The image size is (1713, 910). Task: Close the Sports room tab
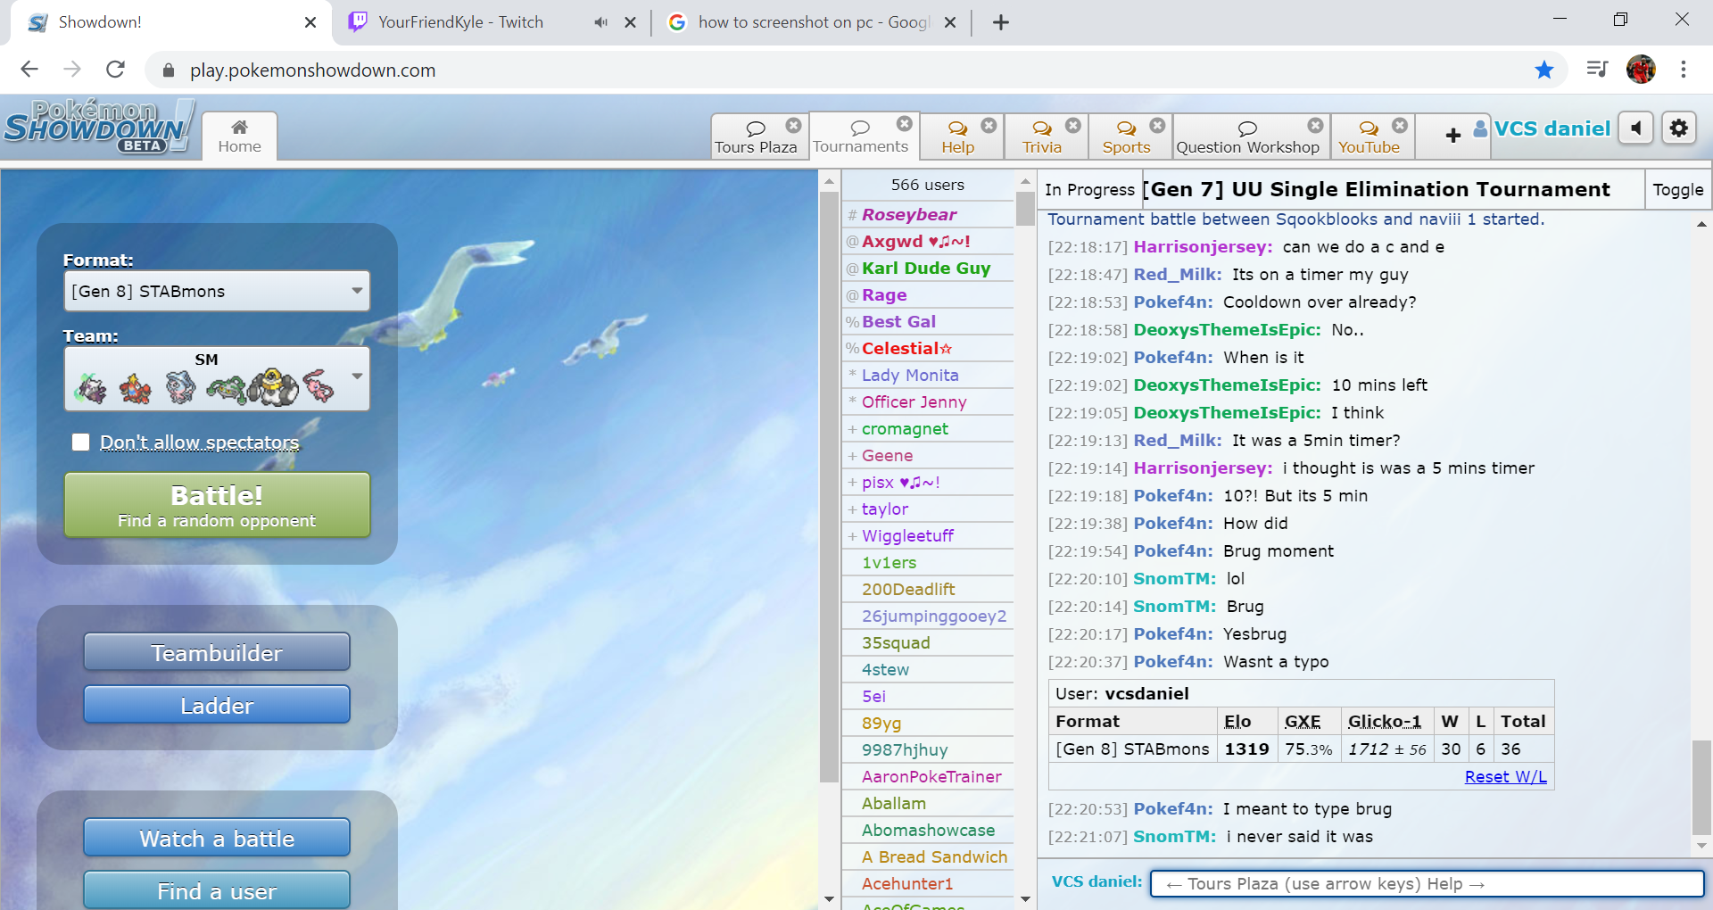pyautogui.click(x=1157, y=125)
